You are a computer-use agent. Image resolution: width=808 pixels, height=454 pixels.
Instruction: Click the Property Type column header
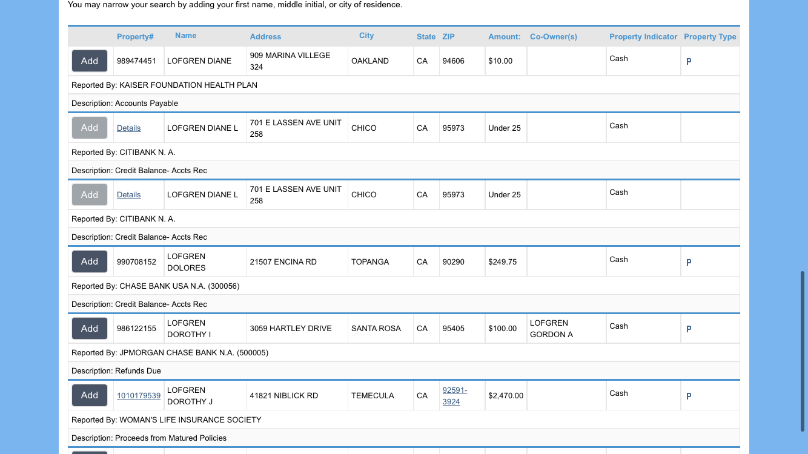pyautogui.click(x=710, y=37)
